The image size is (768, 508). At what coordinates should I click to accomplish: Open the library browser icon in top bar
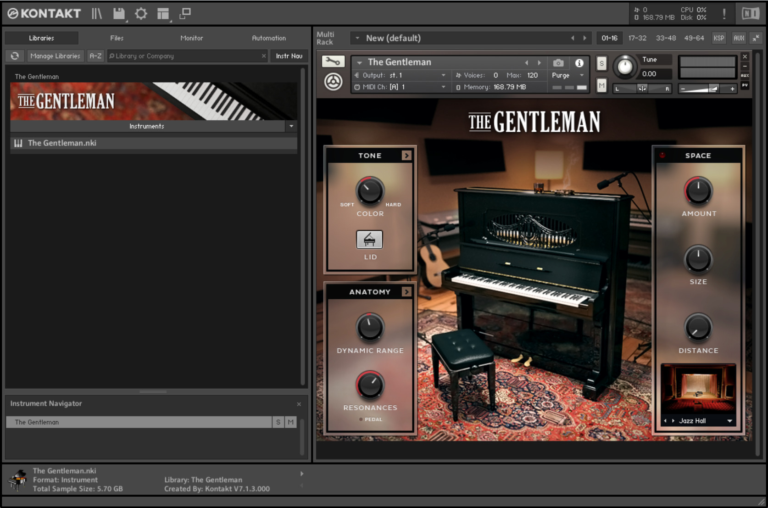[96, 13]
